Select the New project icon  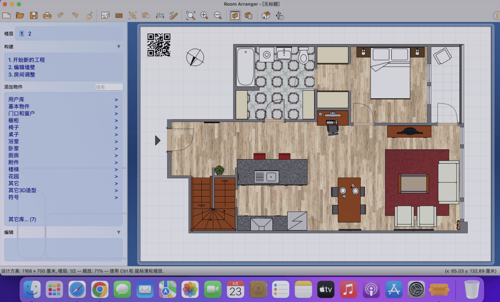point(6,16)
